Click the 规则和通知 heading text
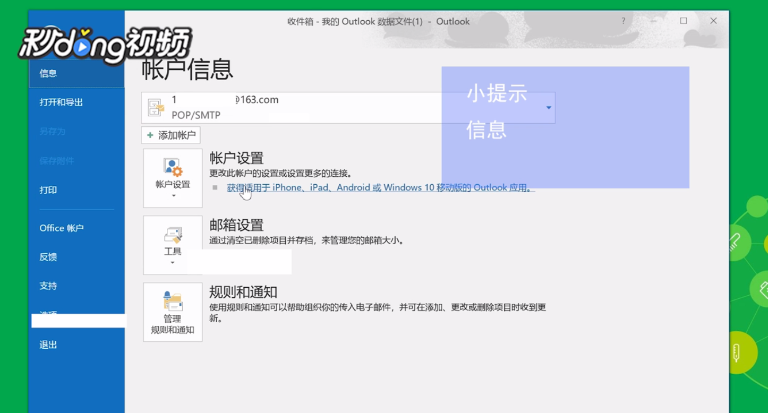 (x=243, y=292)
